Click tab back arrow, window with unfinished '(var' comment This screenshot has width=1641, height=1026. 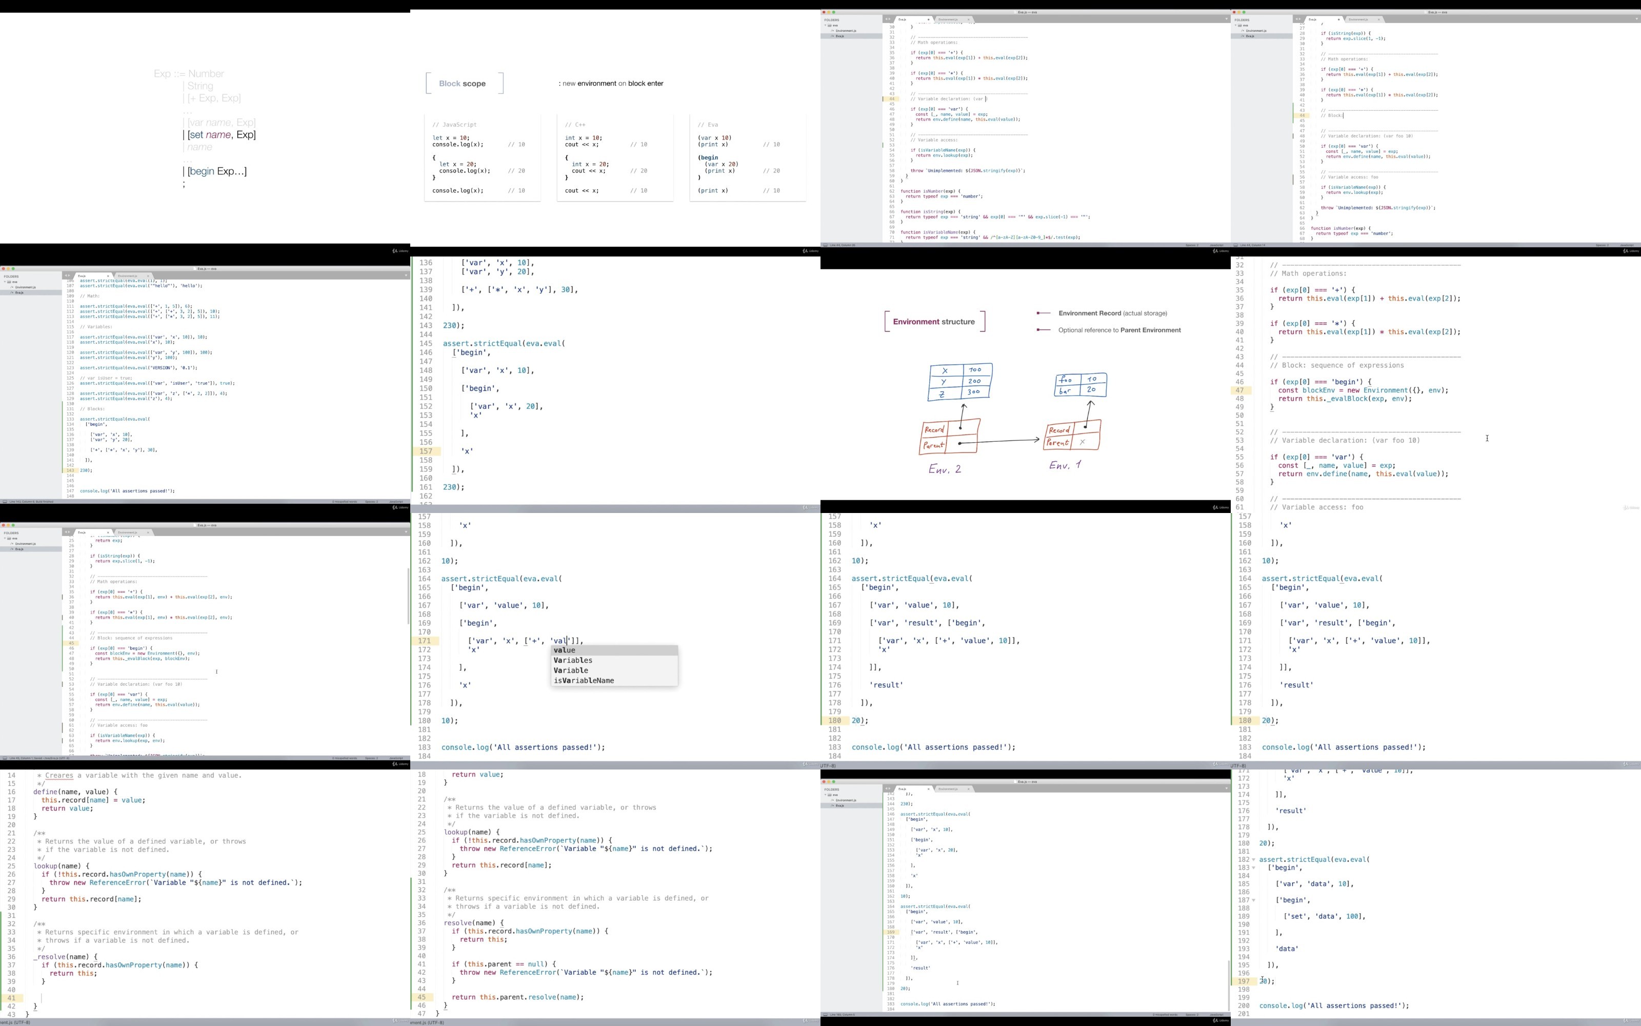886,19
